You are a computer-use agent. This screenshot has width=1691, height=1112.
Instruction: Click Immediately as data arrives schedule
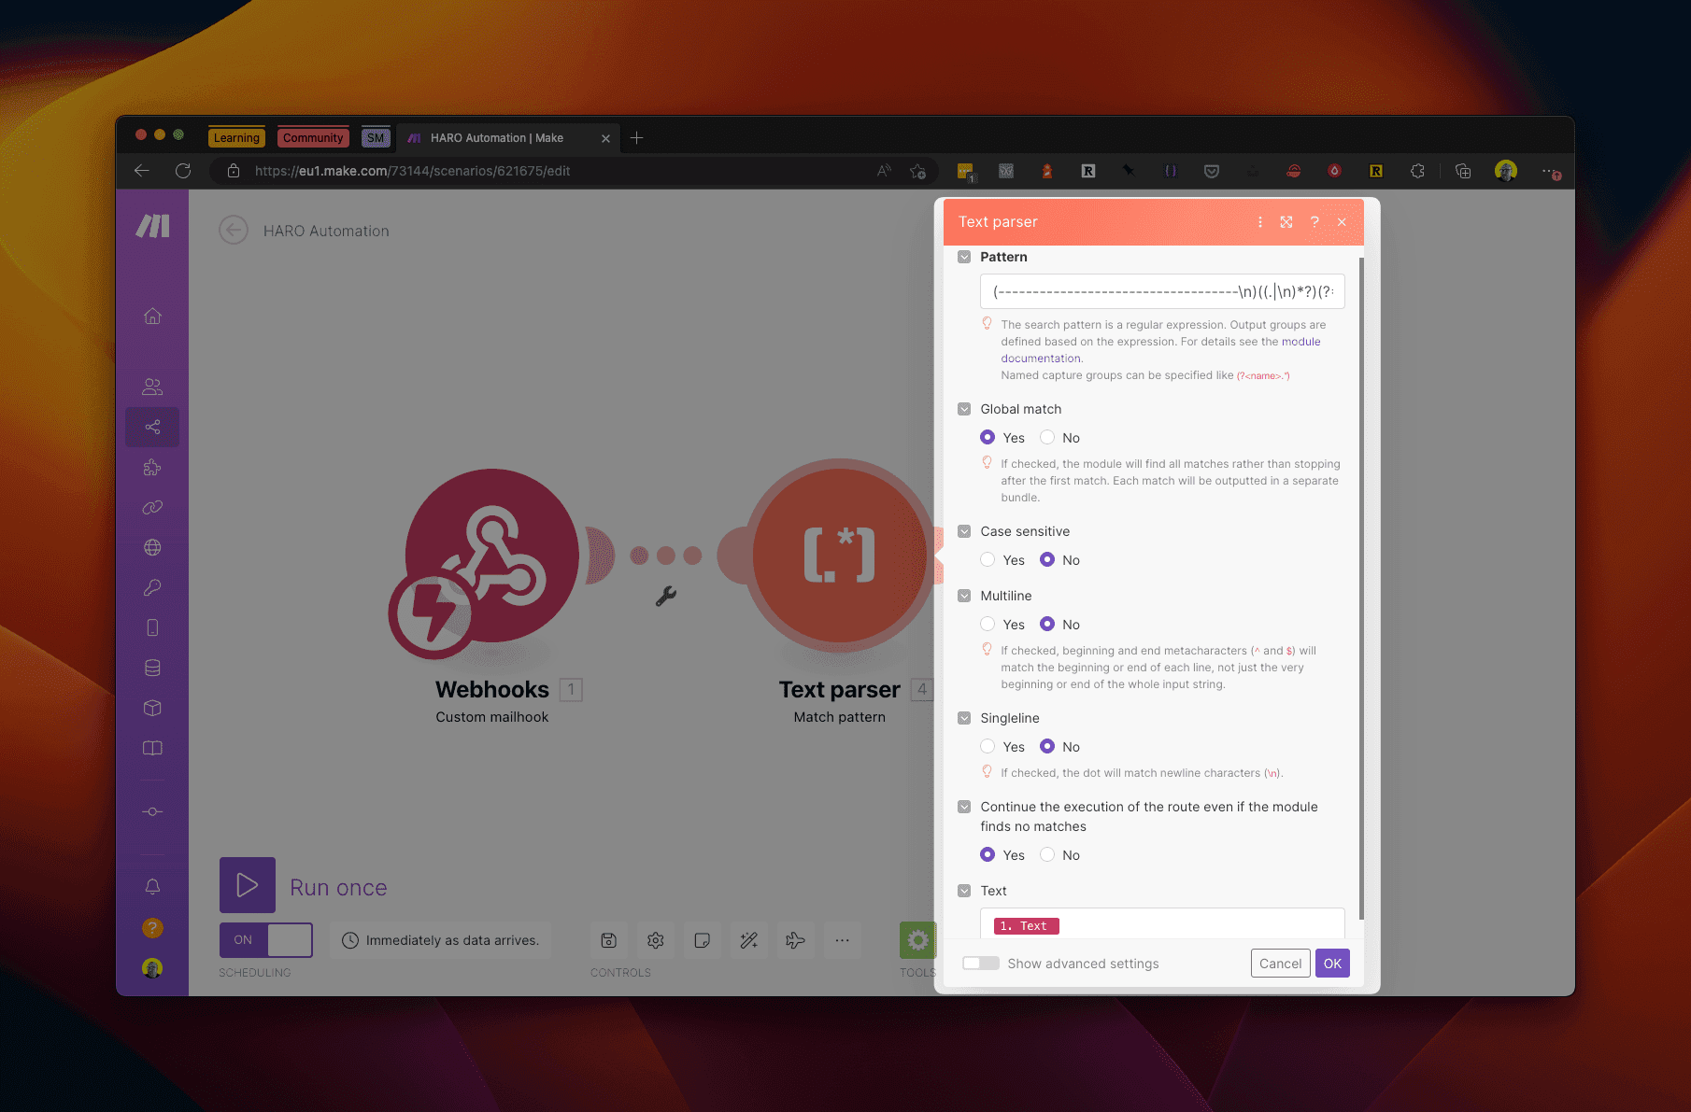click(441, 940)
